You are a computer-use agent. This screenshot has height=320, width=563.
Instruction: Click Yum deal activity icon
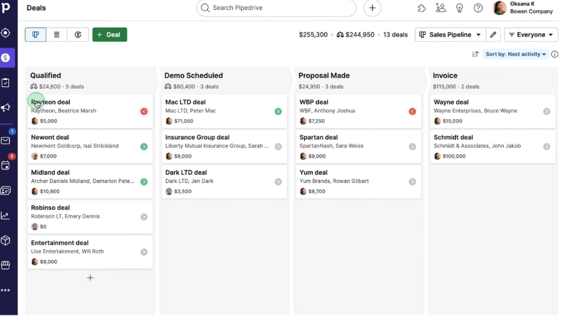pyautogui.click(x=412, y=182)
